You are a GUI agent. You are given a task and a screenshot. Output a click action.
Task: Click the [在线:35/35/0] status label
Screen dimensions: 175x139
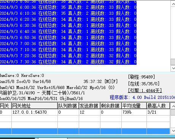[144, 84]
